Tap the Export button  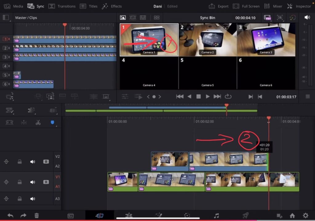pyautogui.click(x=223, y=6)
